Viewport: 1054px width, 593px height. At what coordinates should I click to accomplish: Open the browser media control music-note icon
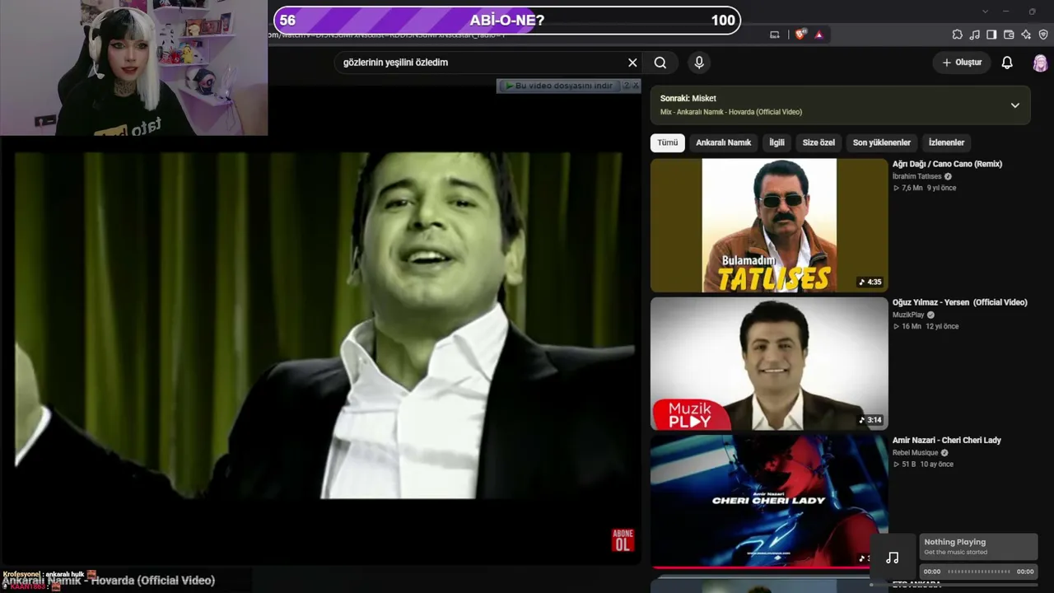[x=974, y=35]
